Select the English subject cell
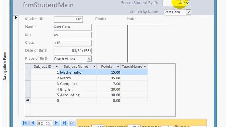 pyautogui.click(x=78, y=89)
